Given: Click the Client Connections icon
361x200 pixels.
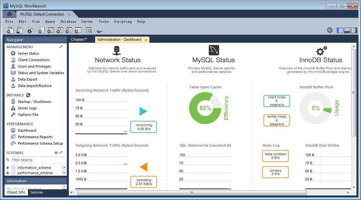Looking at the screenshot, I should pyautogui.click(x=13, y=60).
